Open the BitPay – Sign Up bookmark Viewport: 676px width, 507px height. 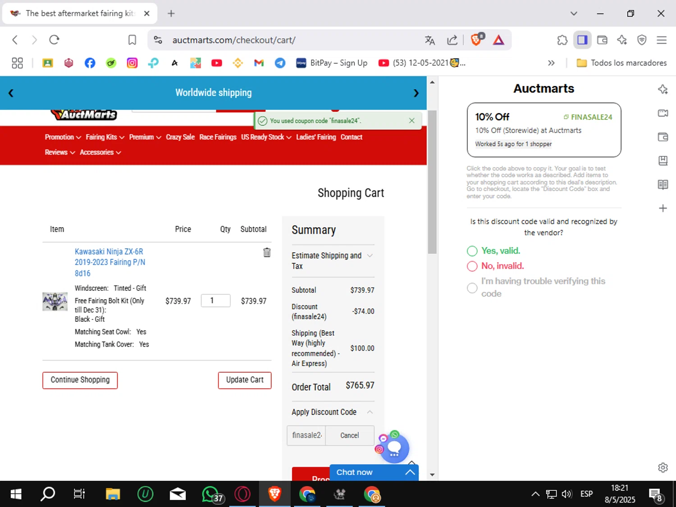click(x=331, y=63)
